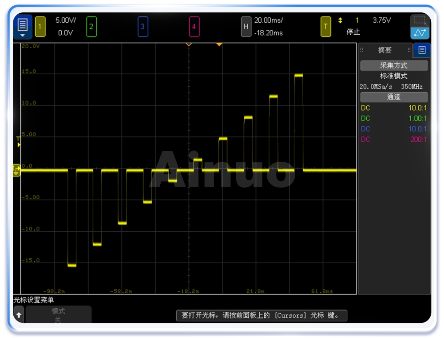Expand the 采集方式 acquisition section

[394, 66]
